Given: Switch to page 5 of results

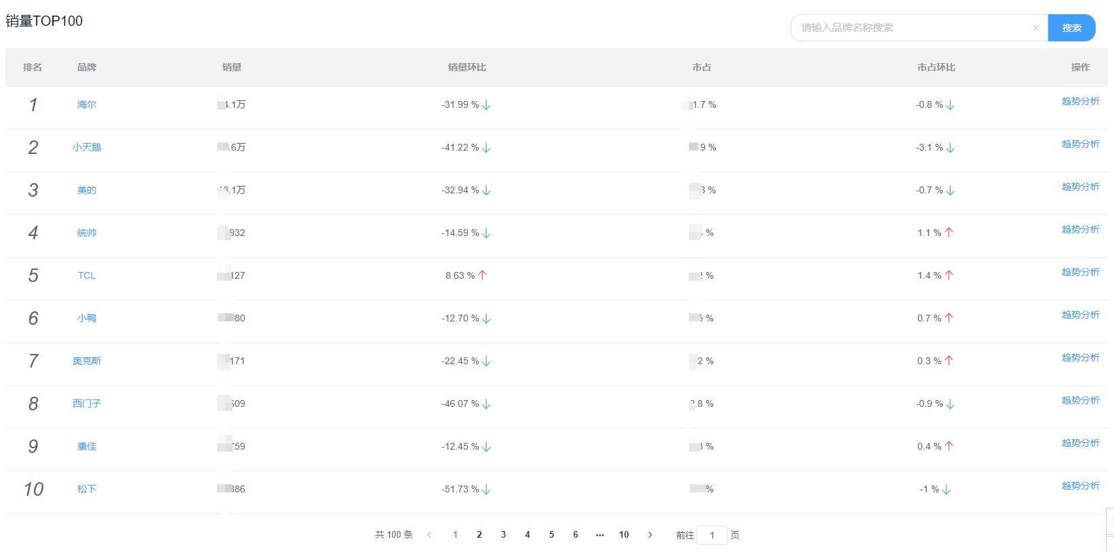Looking at the screenshot, I should click(x=551, y=535).
